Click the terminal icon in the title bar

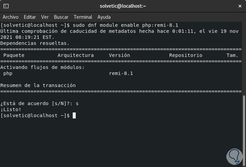coord(6,6)
